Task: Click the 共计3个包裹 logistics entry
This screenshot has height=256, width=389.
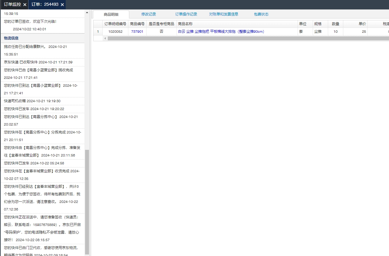Action: [x=43, y=198]
